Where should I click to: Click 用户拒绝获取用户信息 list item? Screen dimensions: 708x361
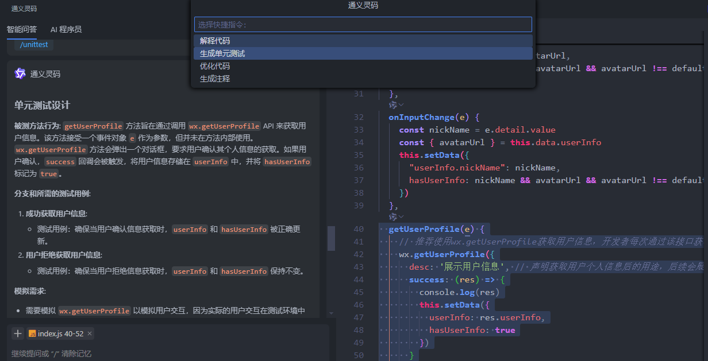pos(64,255)
